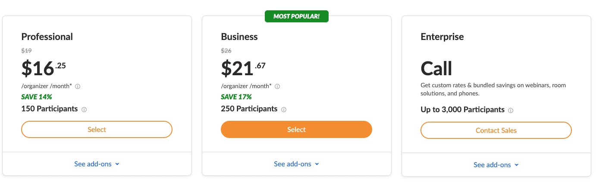
Task: Click info icon beside Business /organizer /month
Action: [x=277, y=86]
